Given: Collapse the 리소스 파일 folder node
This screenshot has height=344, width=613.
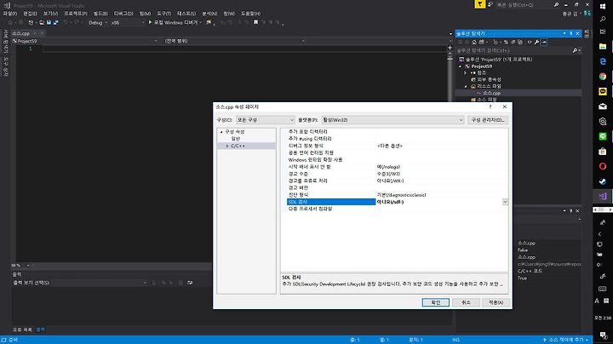Looking at the screenshot, I should tap(465, 86).
